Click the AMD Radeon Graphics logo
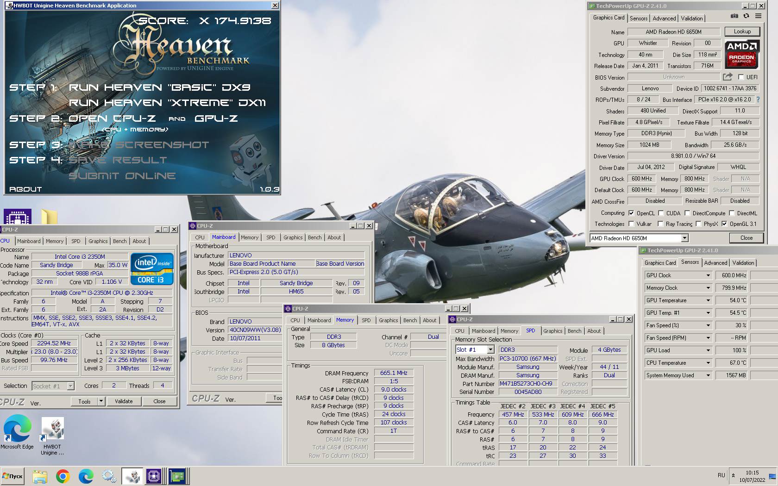Screen dimensions: 778x486 pos(741,55)
